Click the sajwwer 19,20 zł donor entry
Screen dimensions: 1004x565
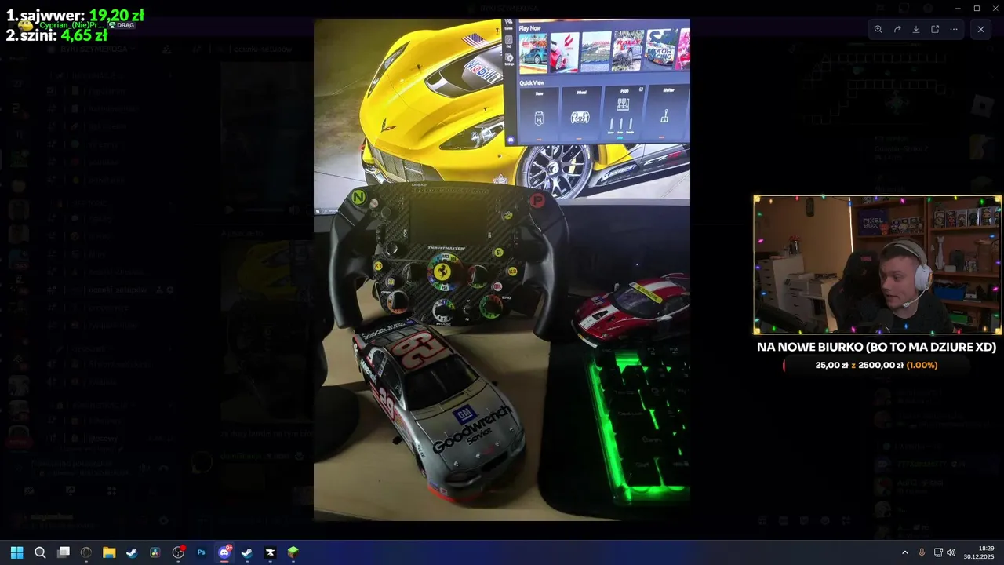(75, 15)
